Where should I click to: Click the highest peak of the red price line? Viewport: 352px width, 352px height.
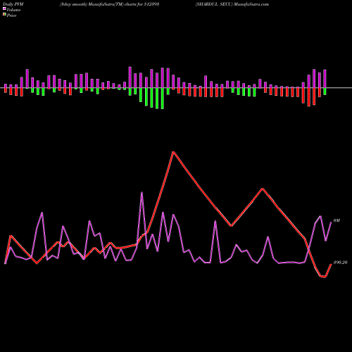[x=173, y=152]
